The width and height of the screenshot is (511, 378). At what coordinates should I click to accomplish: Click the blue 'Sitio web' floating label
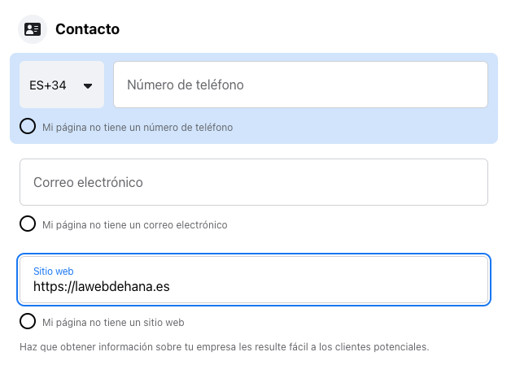[x=54, y=272]
